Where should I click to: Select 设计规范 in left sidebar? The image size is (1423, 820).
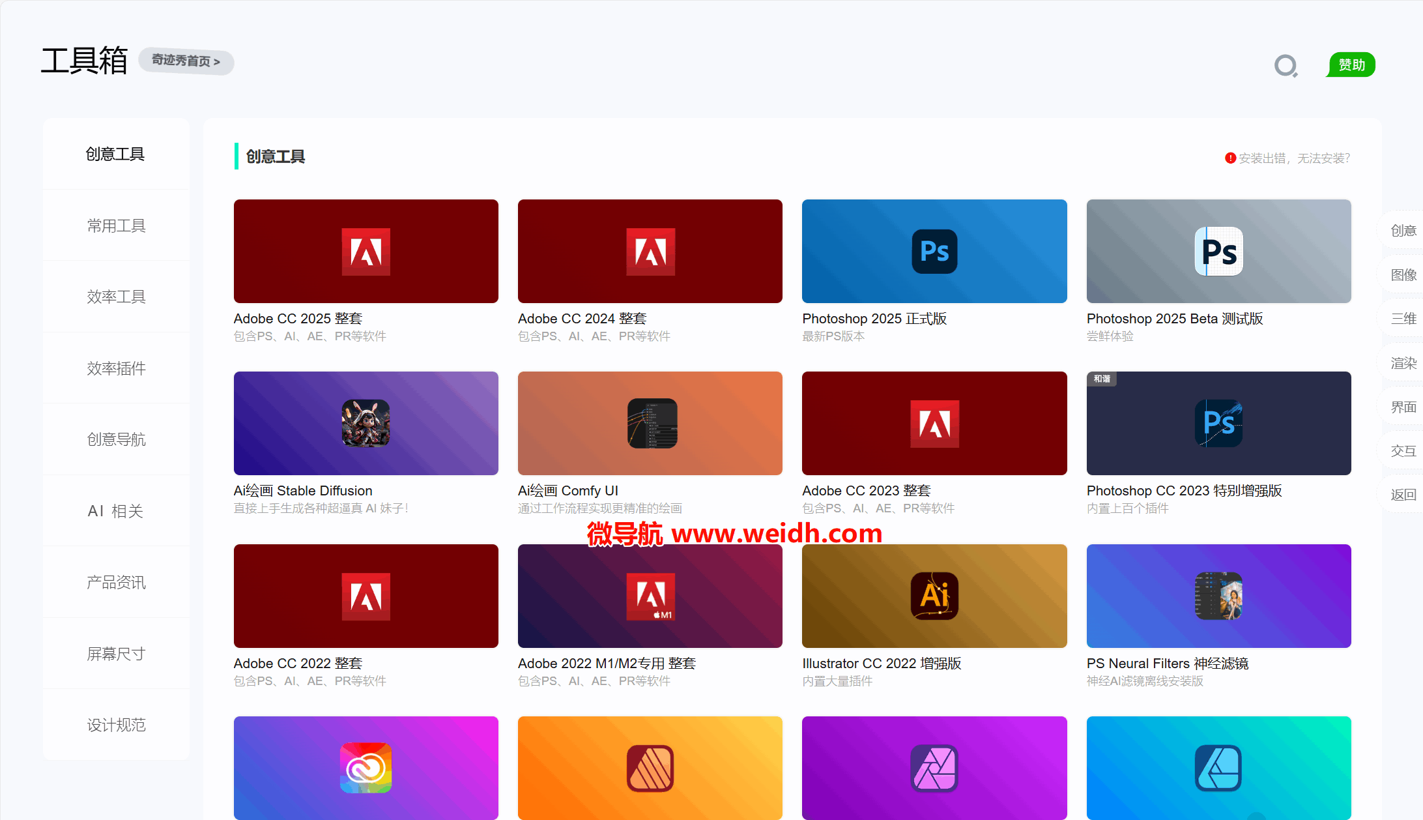point(116,725)
